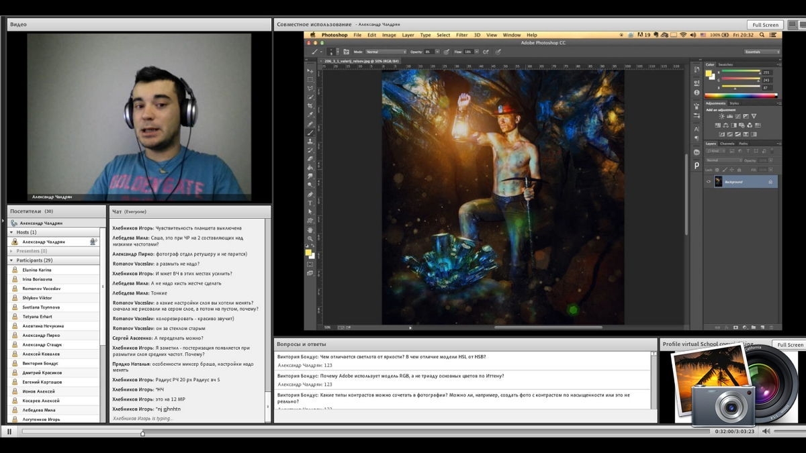This screenshot has height=453, width=806.
Task: Click the Levels adjustment icon
Action: [x=729, y=116]
